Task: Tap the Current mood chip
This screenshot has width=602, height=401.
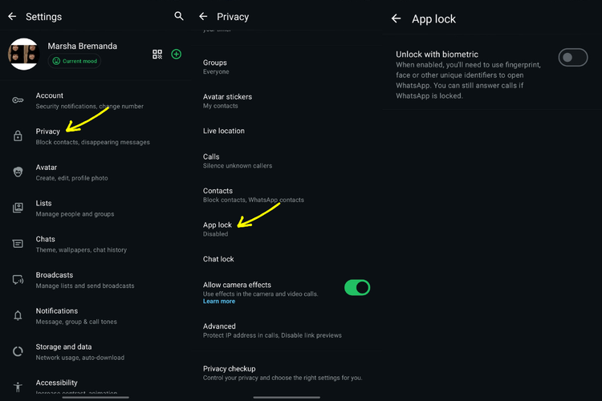Action: click(75, 61)
